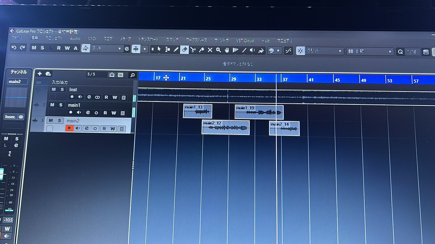
Task: Click the Add Track plus icon
Action: tap(40, 74)
